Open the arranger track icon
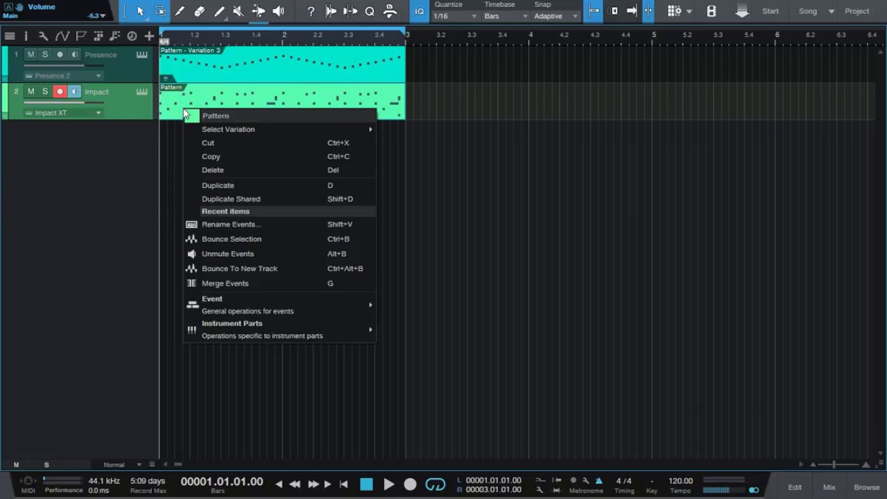This screenshot has width=887, height=499. click(98, 36)
